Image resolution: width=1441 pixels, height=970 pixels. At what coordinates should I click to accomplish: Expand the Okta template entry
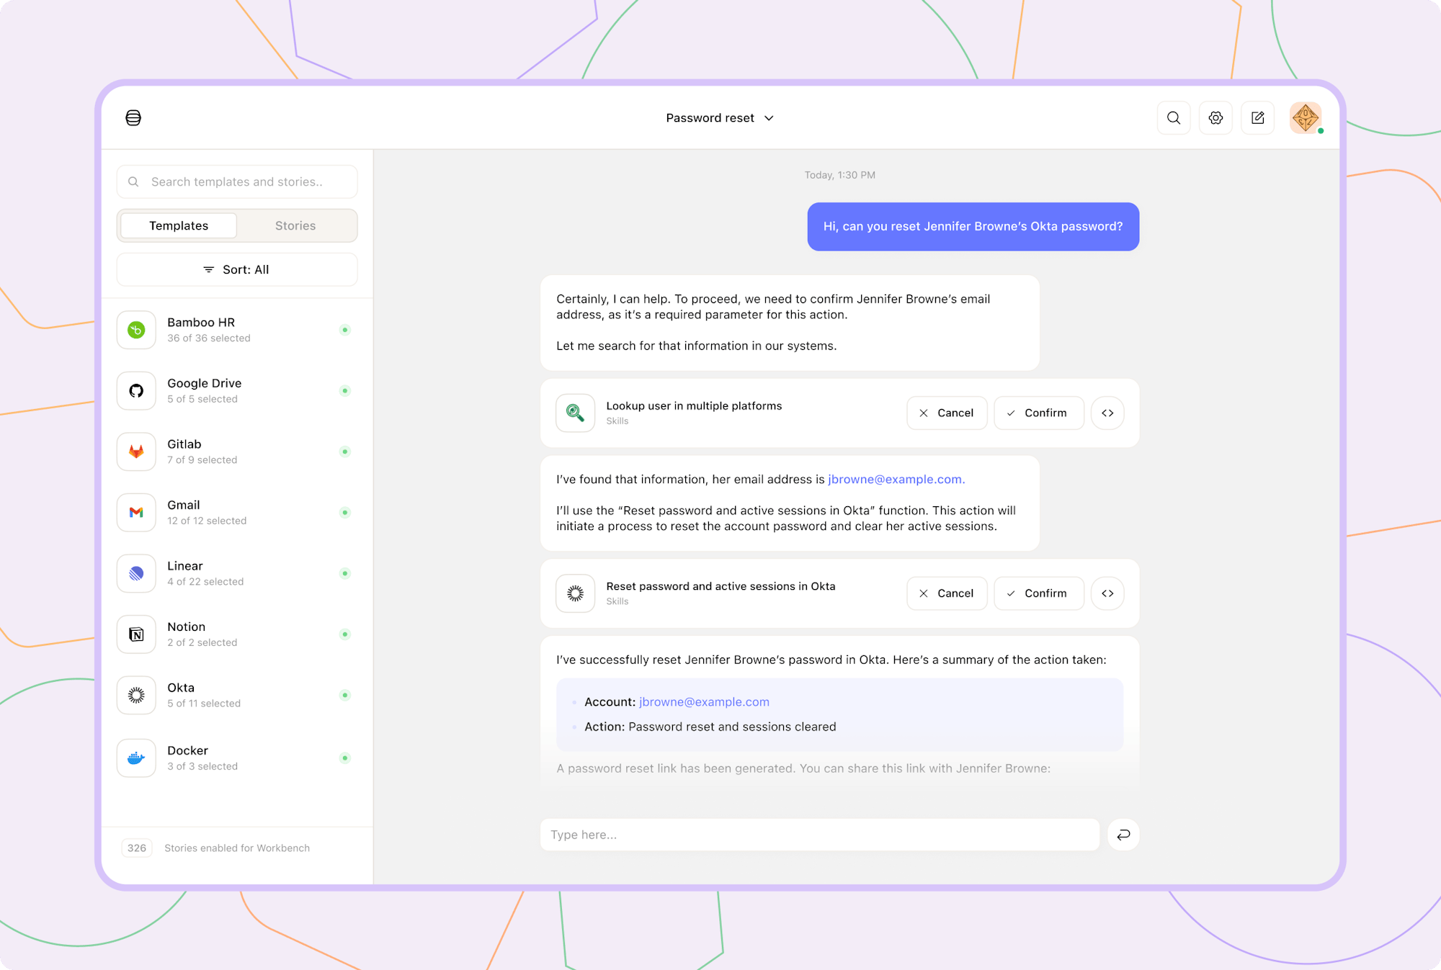[237, 695]
